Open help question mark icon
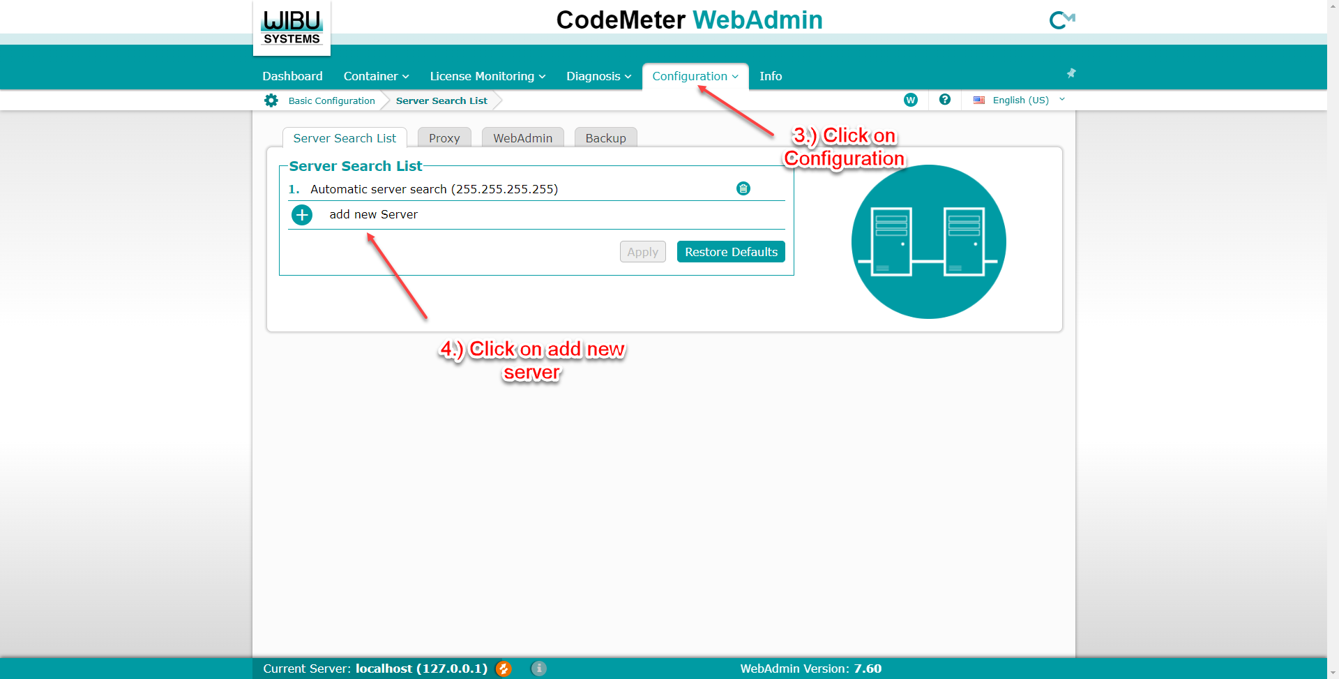The width and height of the screenshot is (1339, 679). [945, 100]
